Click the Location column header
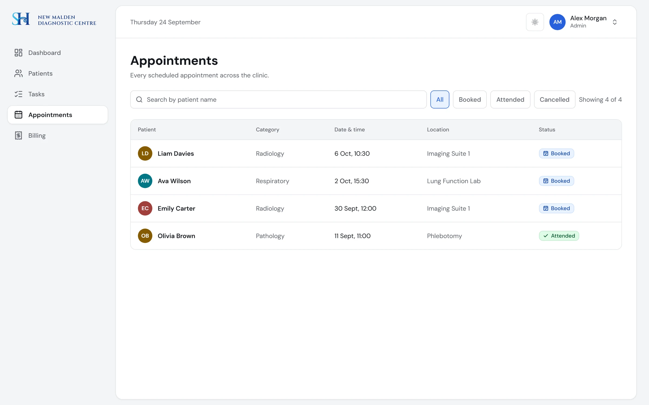 point(438,130)
